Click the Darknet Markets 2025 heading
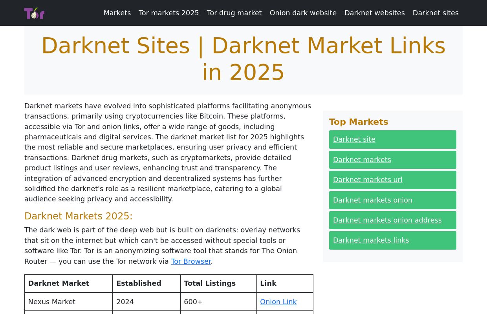This screenshot has width=487, height=314. 78,216
